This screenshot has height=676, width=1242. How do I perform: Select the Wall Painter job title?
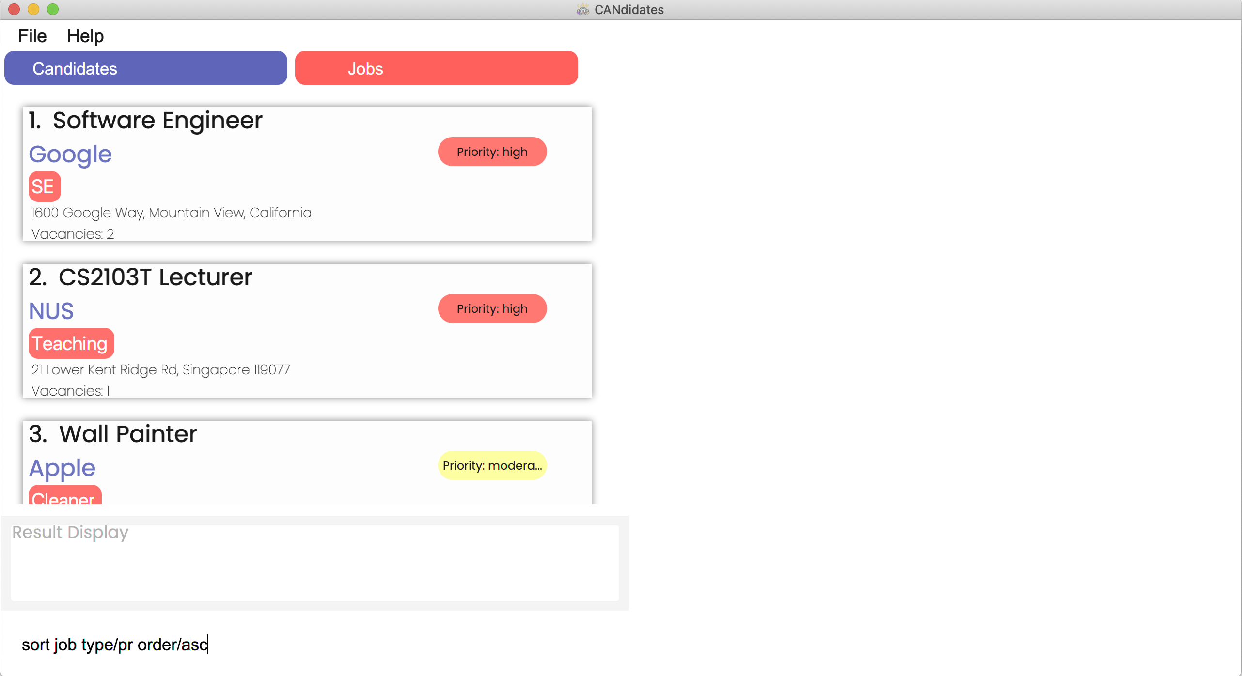(x=128, y=434)
